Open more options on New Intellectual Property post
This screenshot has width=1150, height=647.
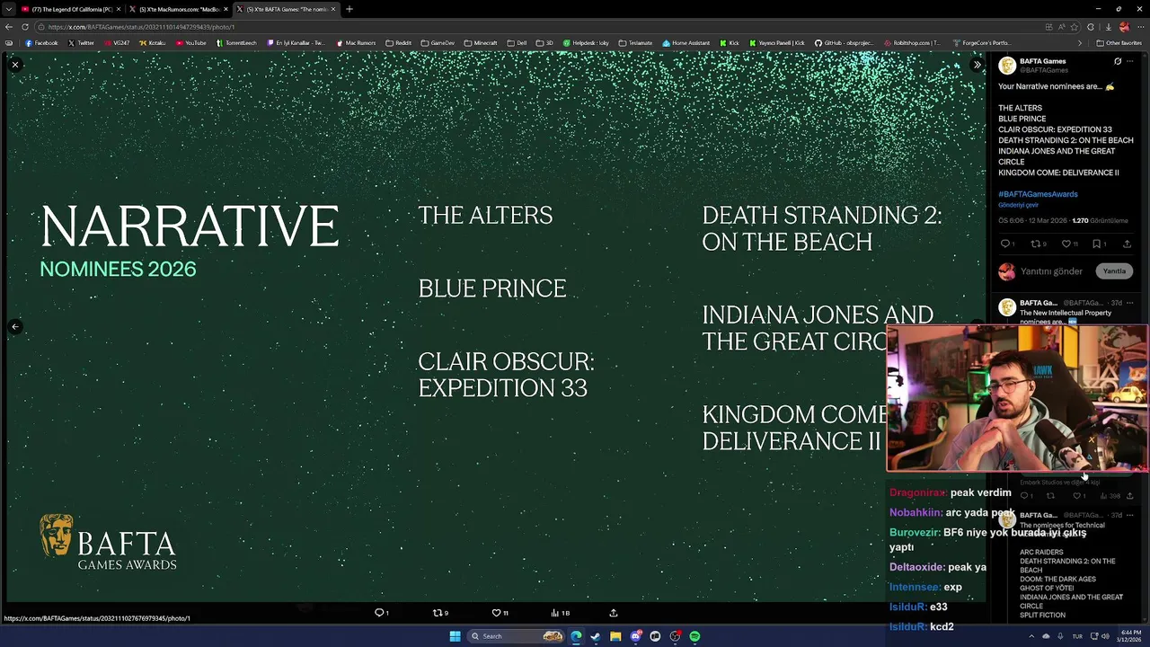[x=1130, y=303]
